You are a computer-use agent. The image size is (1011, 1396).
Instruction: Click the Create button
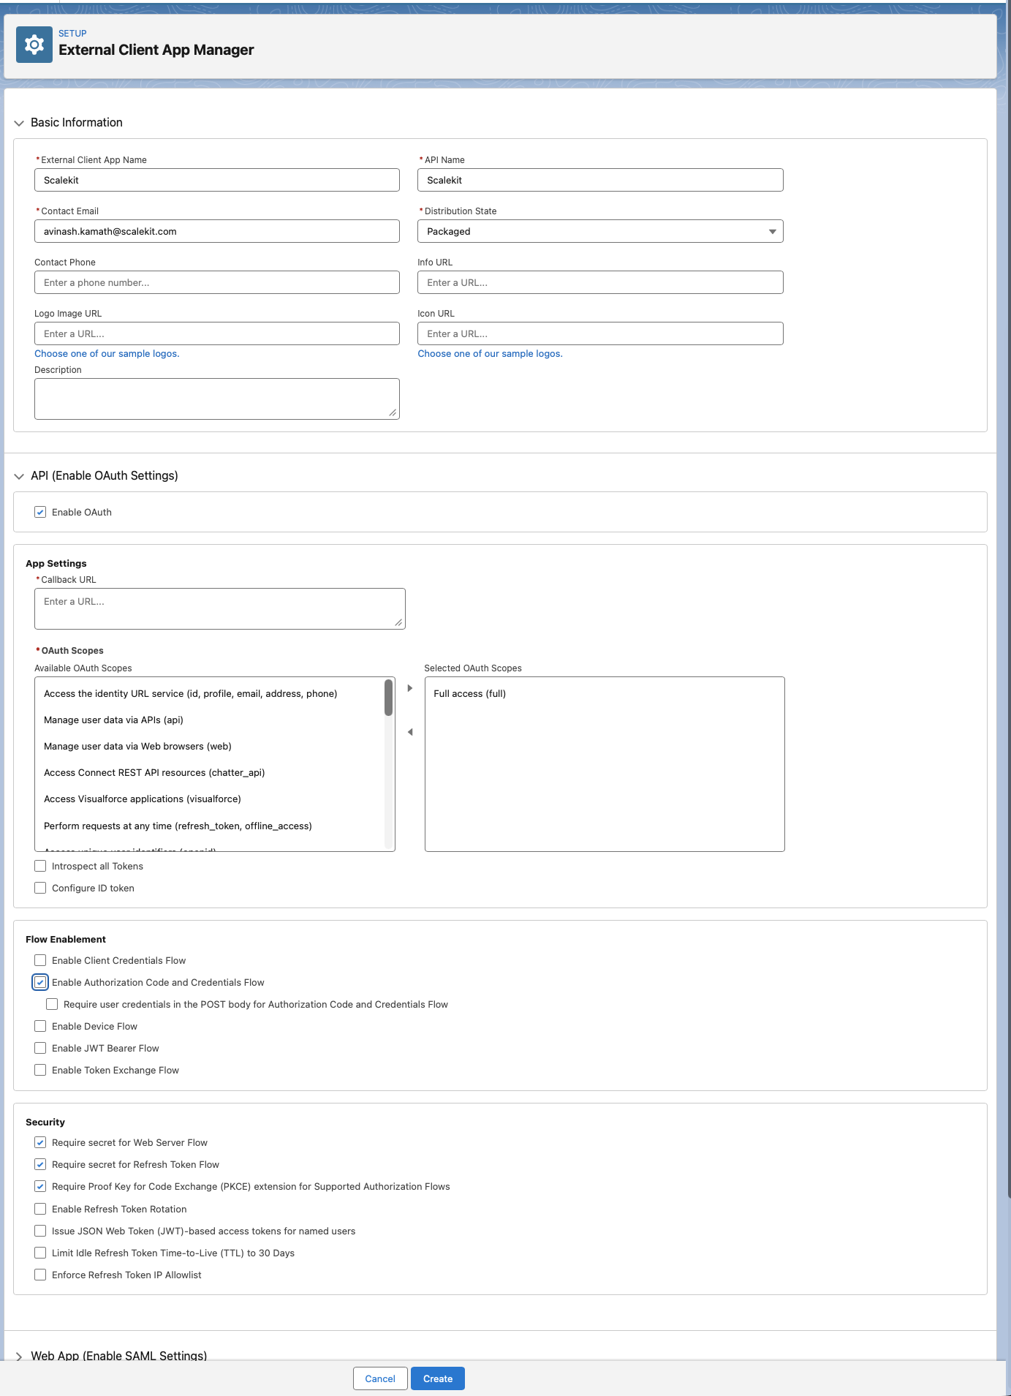(438, 1378)
